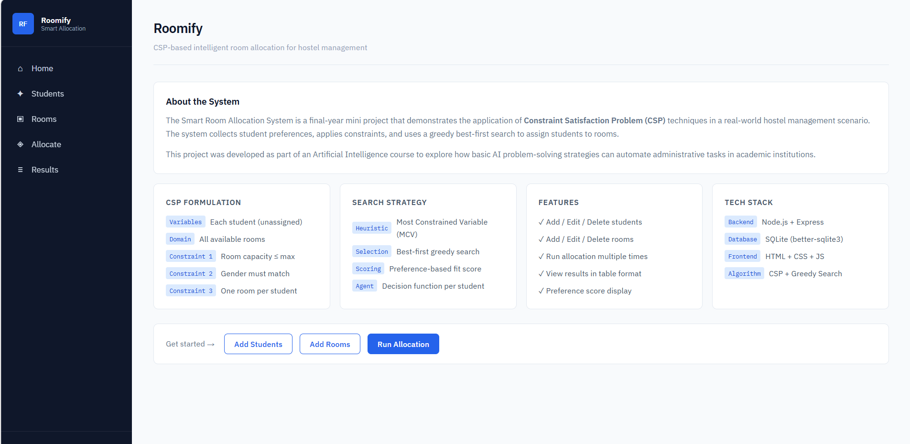Click the Rooms square icon

coord(20,119)
